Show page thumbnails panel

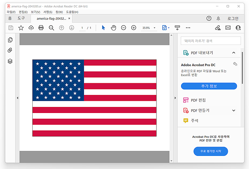10,40
